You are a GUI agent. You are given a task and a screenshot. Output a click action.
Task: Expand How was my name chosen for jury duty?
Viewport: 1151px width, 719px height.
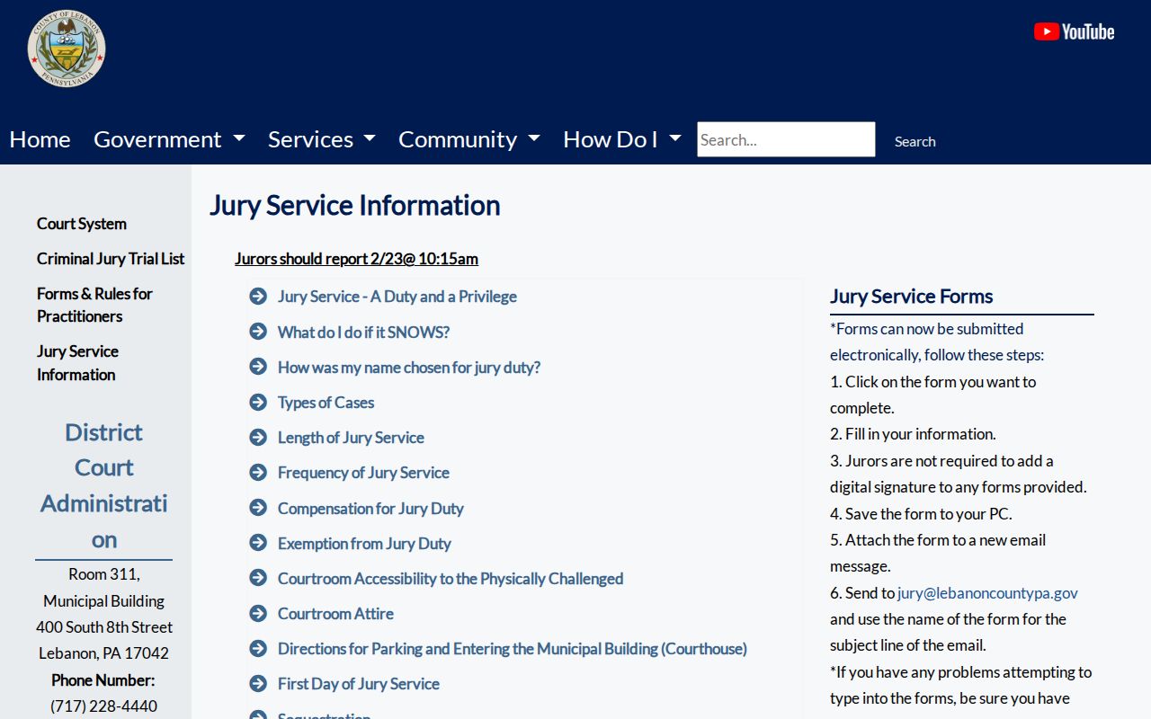tap(409, 367)
